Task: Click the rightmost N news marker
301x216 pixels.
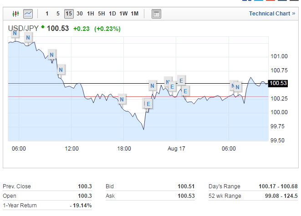Action: point(237,87)
